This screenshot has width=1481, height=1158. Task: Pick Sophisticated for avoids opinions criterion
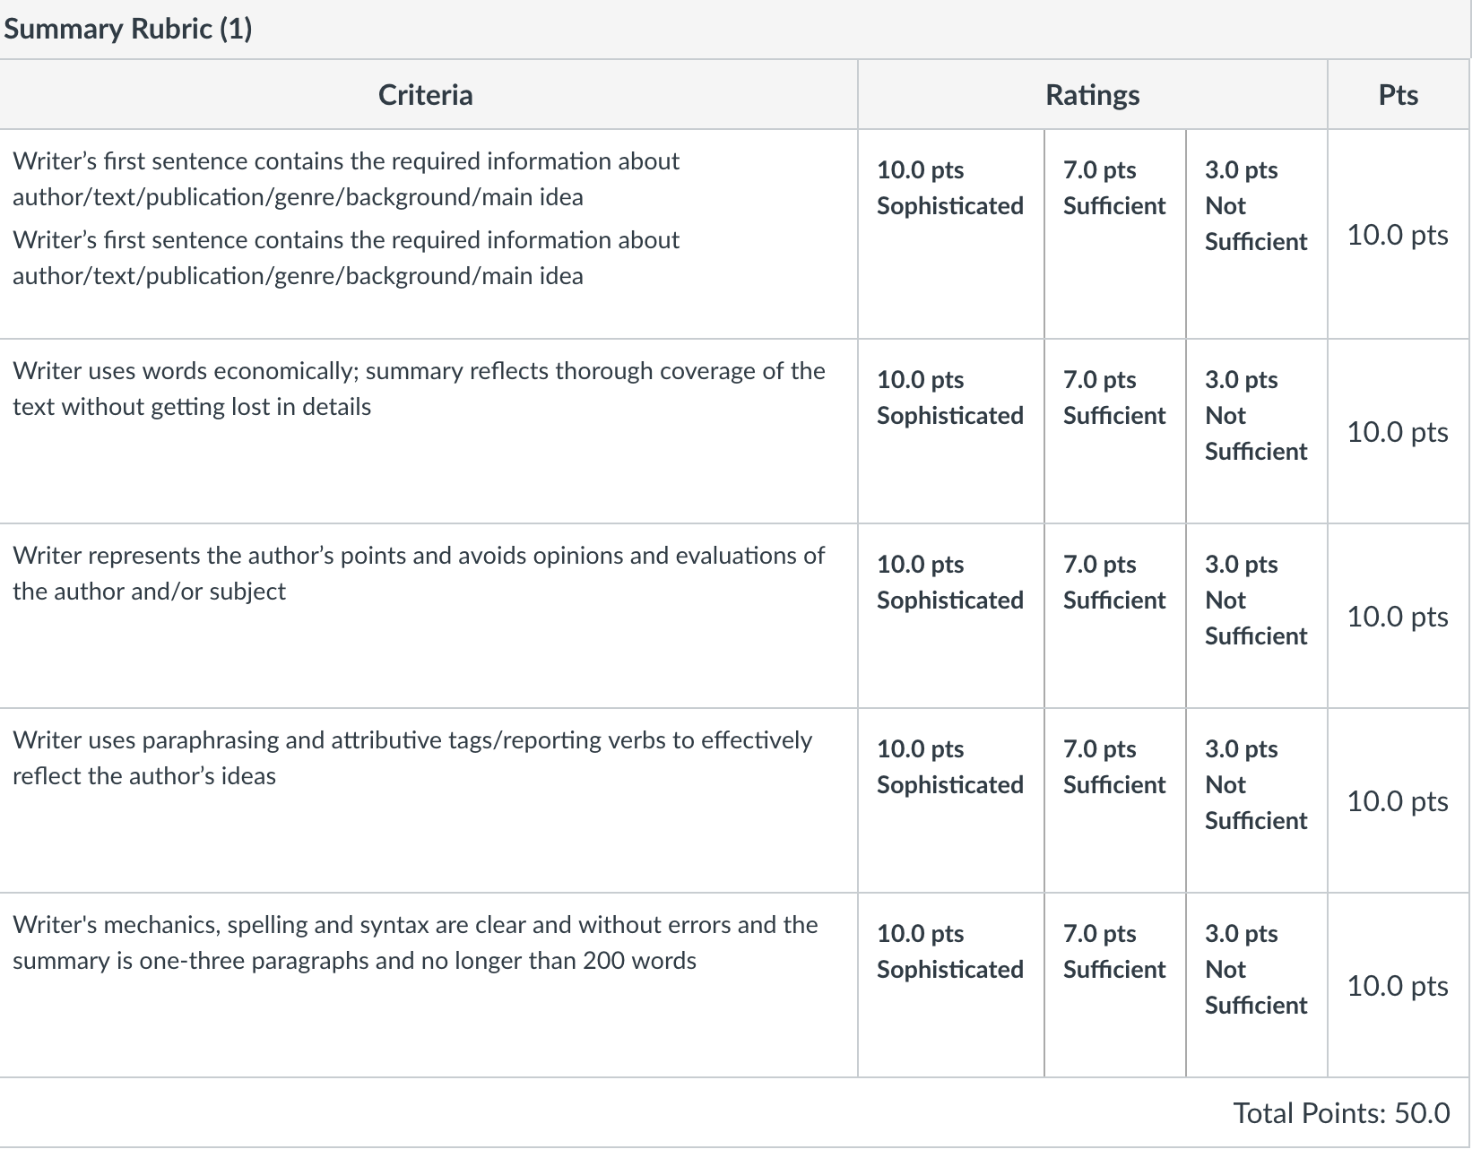point(950,616)
